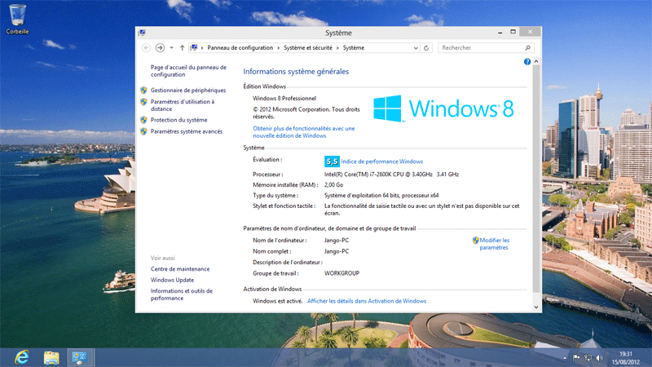Click the volume speaker tray icon
652x367 pixels.
coord(599,357)
